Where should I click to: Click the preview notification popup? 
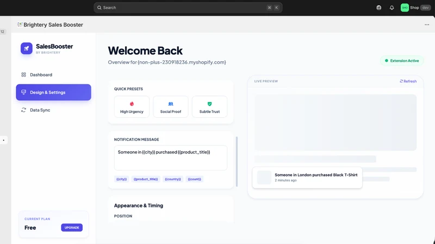coord(307,177)
